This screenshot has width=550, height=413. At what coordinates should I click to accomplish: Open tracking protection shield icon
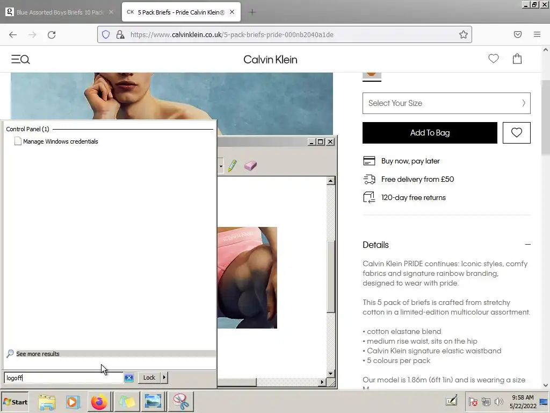click(106, 34)
